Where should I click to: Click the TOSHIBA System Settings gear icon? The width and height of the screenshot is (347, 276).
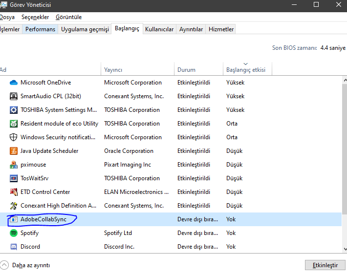pos(14,110)
